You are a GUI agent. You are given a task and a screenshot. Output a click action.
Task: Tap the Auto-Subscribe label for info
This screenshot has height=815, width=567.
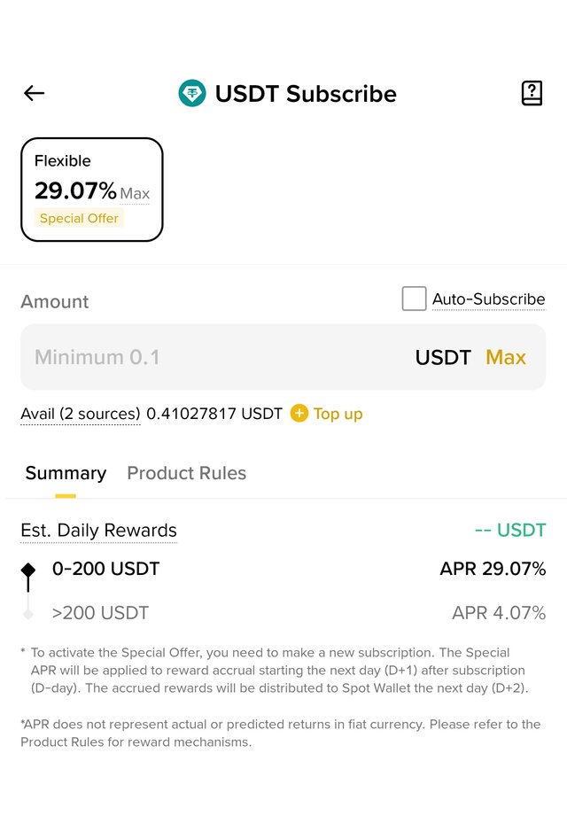click(x=488, y=299)
